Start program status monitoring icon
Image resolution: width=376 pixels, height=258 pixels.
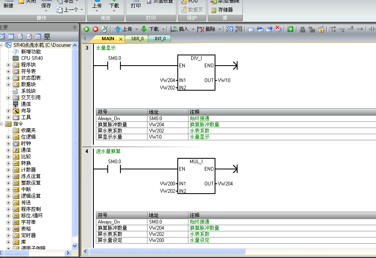pyautogui.click(x=229, y=29)
